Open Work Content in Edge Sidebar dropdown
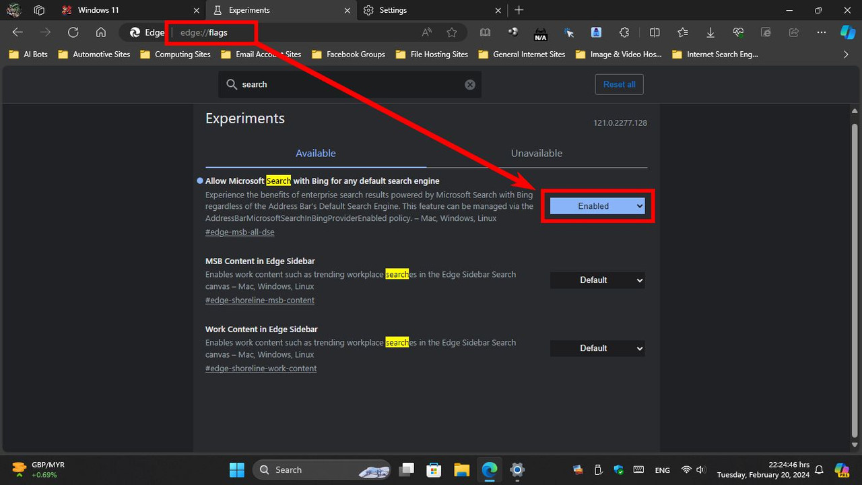Screen dimensions: 862x485 [597, 348]
